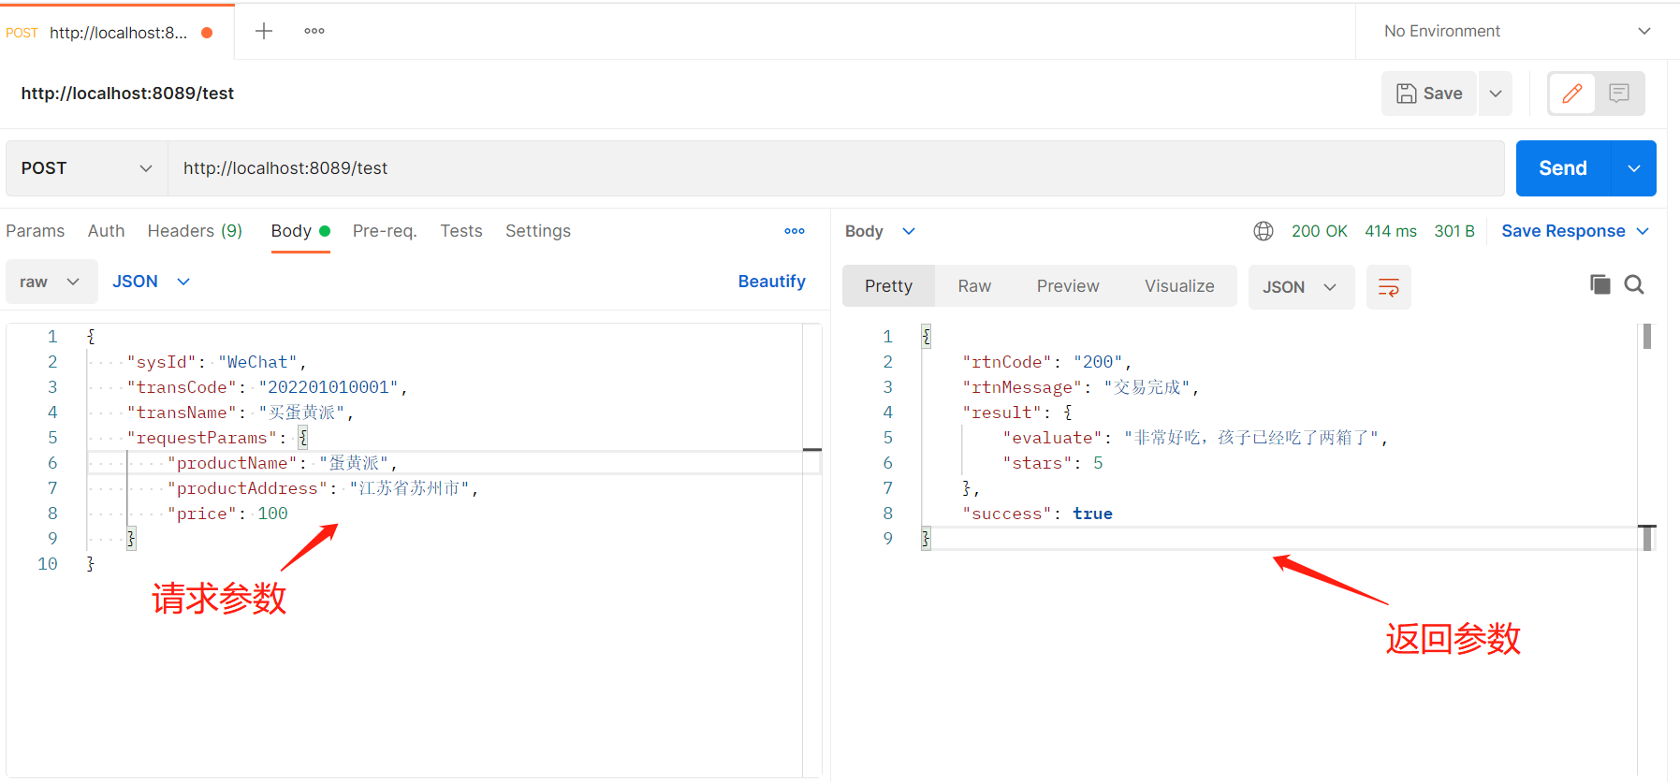
Task: Change response JSON format dropdown
Action: click(x=1301, y=287)
